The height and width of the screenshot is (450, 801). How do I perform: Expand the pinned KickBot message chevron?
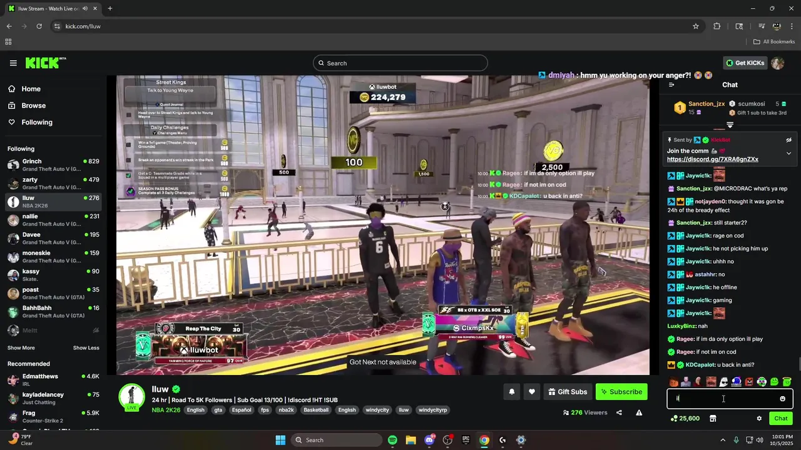[x=788, y=153]
